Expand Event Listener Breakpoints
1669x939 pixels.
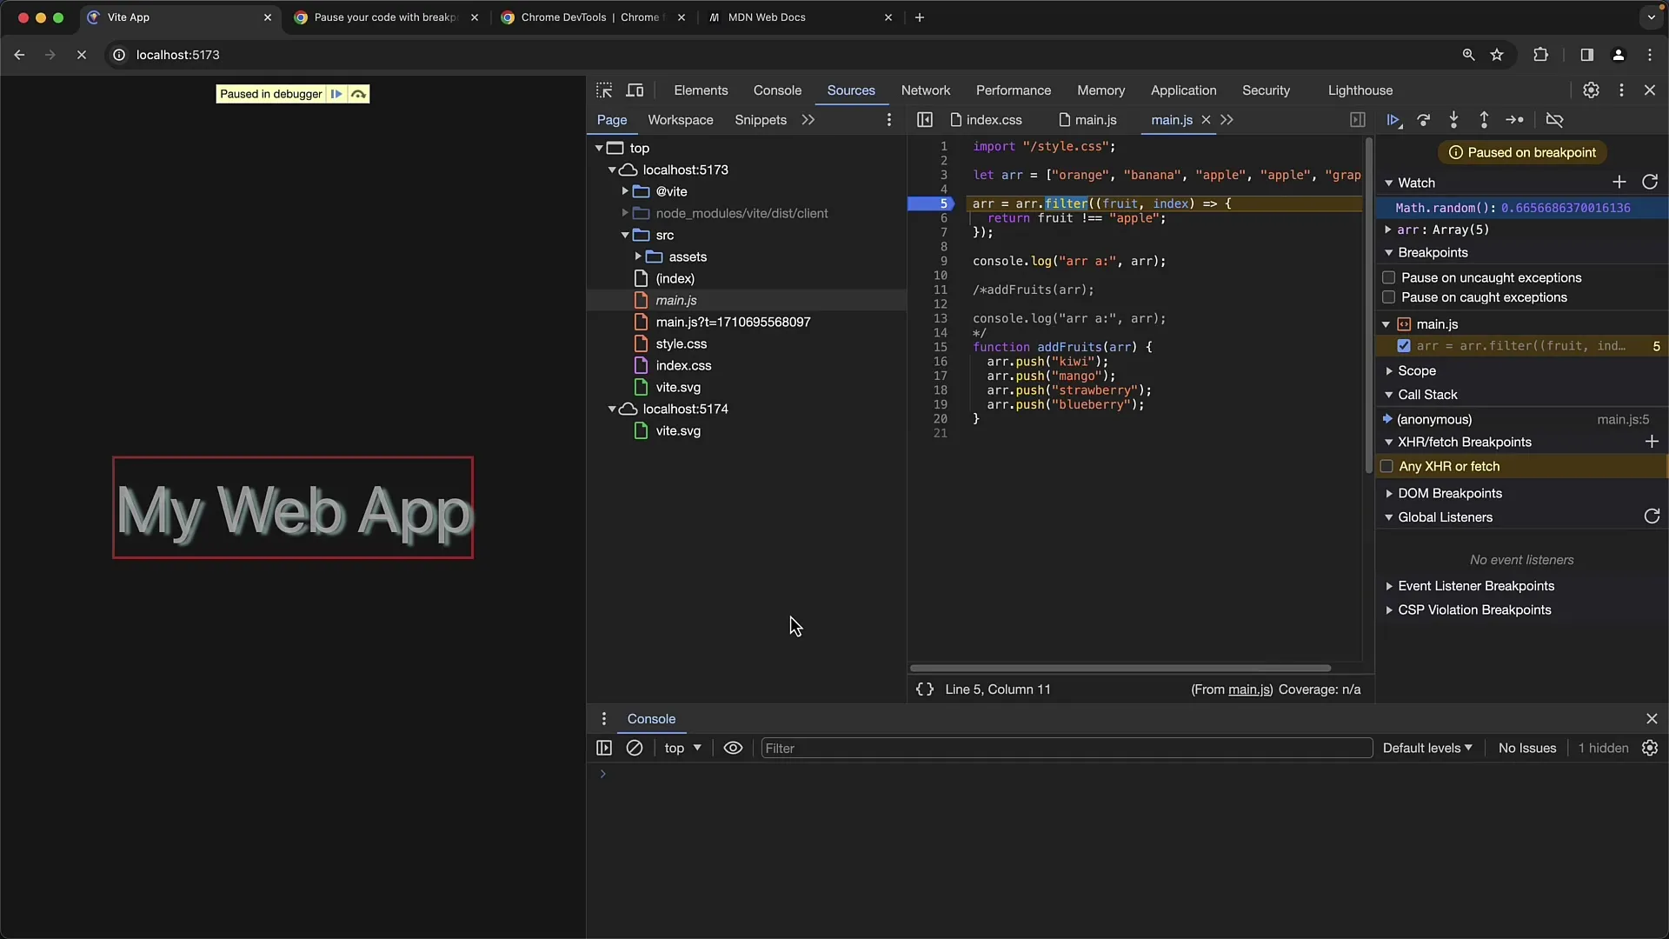pos(1389,586)
